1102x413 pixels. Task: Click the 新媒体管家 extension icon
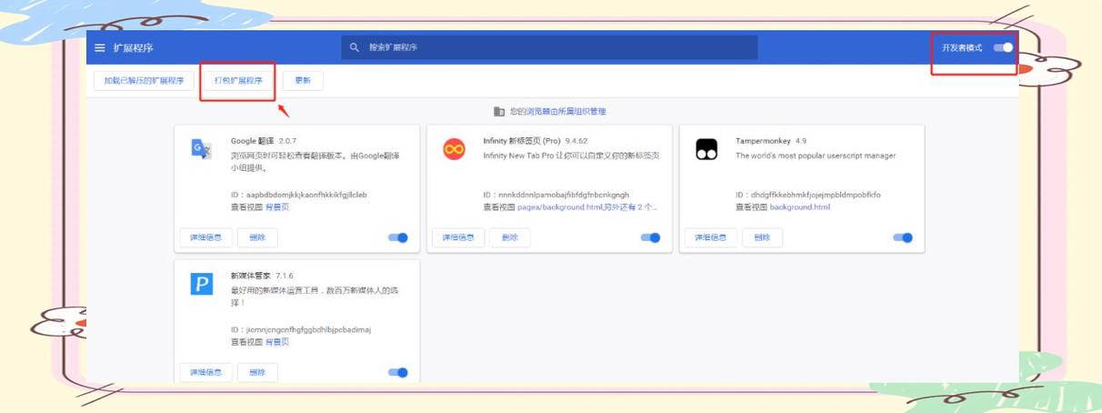[x=201, y=284]
